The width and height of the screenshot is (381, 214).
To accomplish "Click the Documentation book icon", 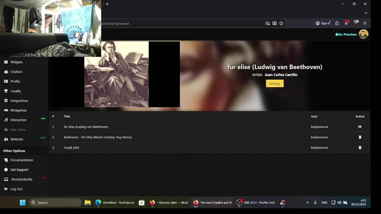I will point(6,160).
